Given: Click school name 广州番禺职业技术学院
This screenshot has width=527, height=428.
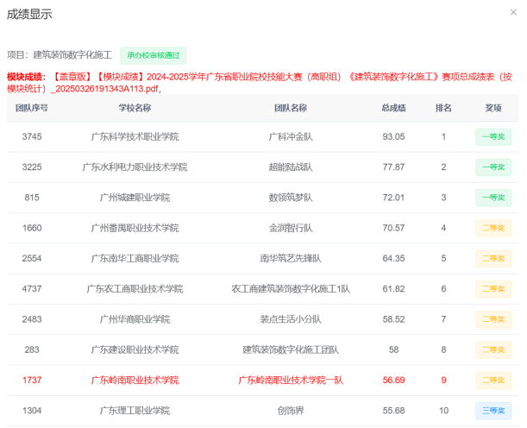Looking at the screenshot, I should 135,228.
